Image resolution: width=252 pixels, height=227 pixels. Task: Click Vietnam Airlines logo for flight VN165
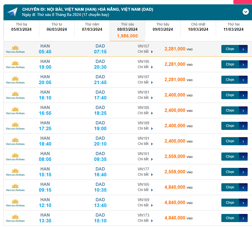tap(15, 187)
